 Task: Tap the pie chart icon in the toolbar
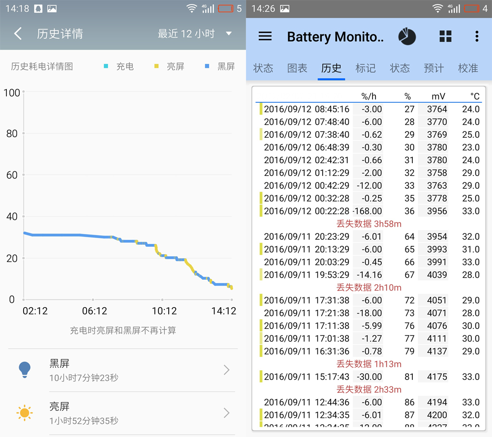tap(407, 36)
